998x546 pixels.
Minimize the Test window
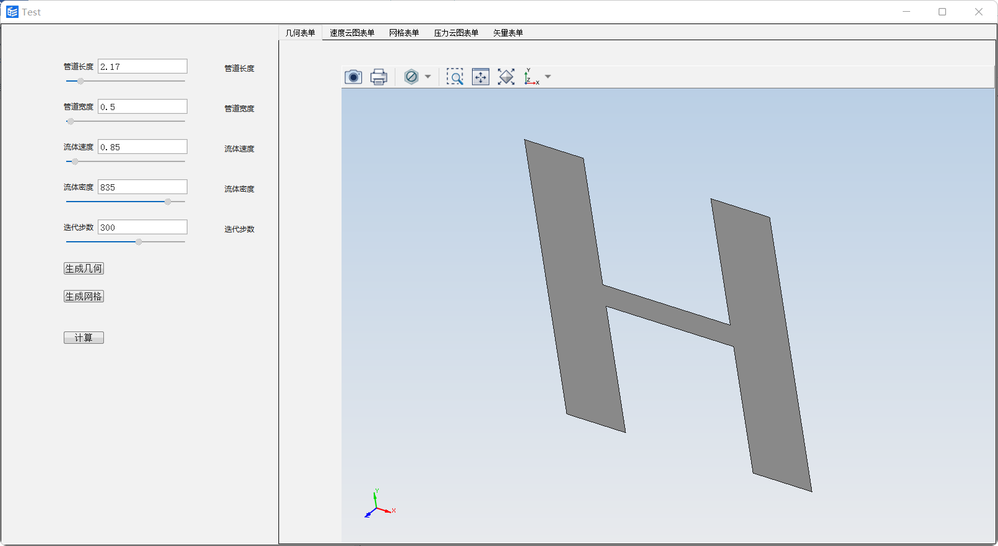(x=906, y=12)
